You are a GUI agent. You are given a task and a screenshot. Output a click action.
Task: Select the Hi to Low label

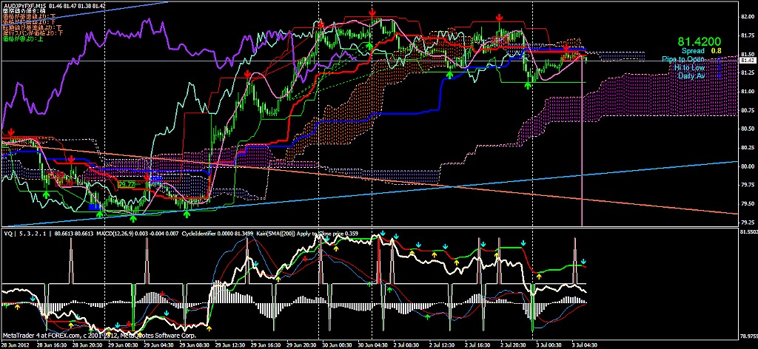[688, 67]
